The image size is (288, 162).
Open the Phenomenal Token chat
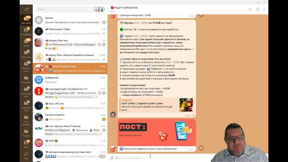pos(70,31)
